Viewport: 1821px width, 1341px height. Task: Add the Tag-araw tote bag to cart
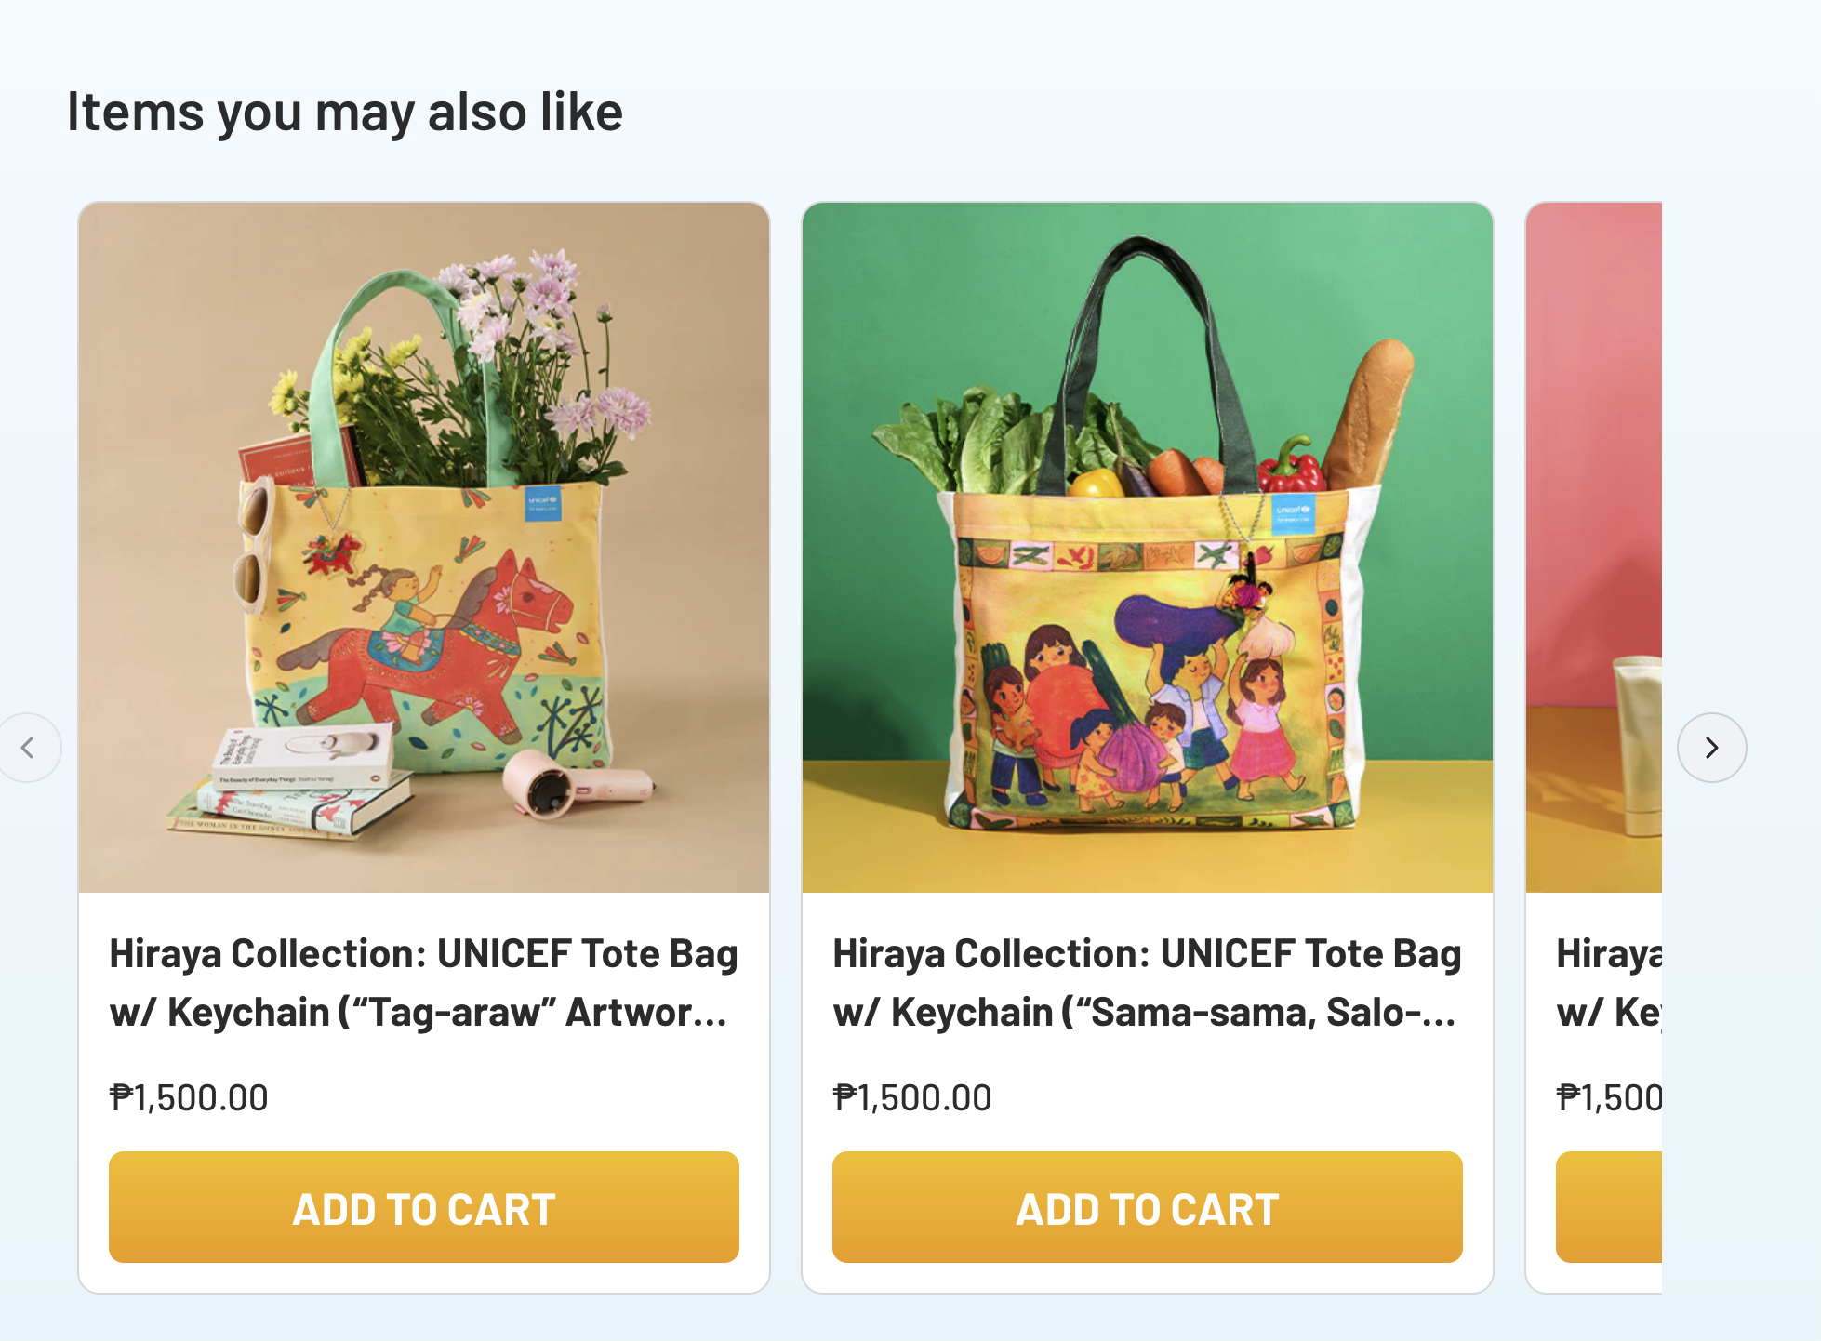[x=423, y=1207]
